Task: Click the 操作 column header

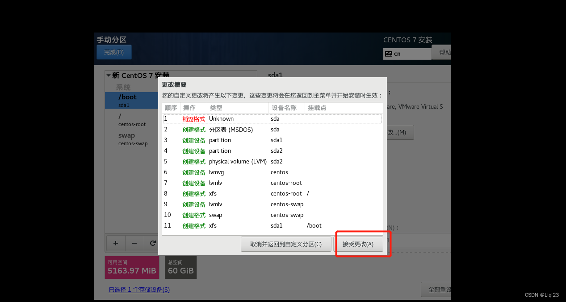Action: (193, 108)
